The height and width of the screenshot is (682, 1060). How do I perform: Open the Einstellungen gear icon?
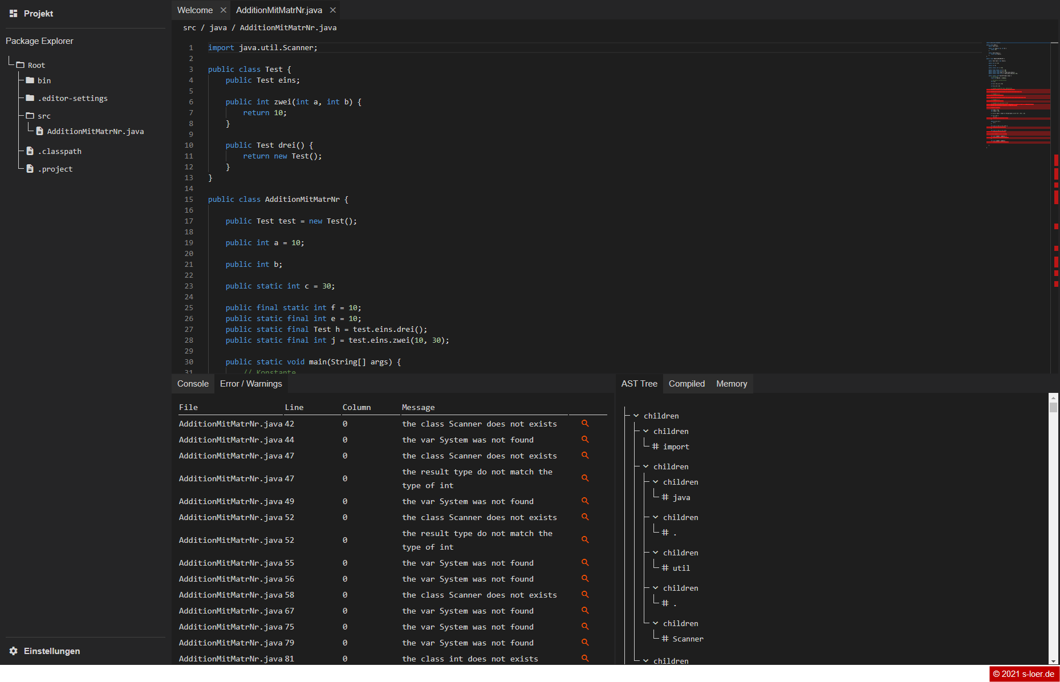pos(14,651)
